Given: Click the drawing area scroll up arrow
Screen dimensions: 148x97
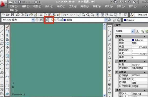Looking at the screenshot, I should point(104,25).
